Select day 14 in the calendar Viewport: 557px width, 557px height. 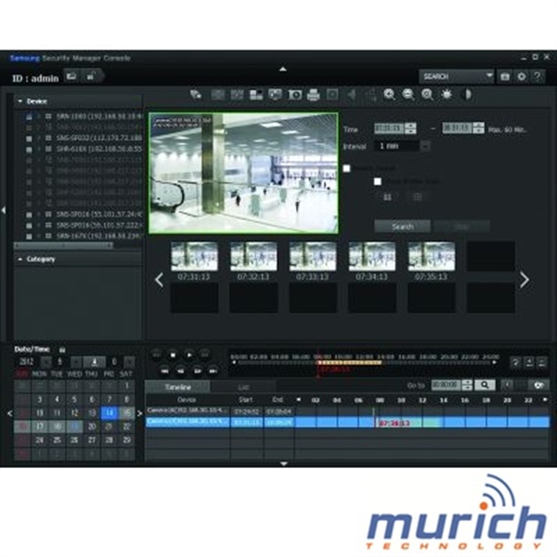[109, 413]
